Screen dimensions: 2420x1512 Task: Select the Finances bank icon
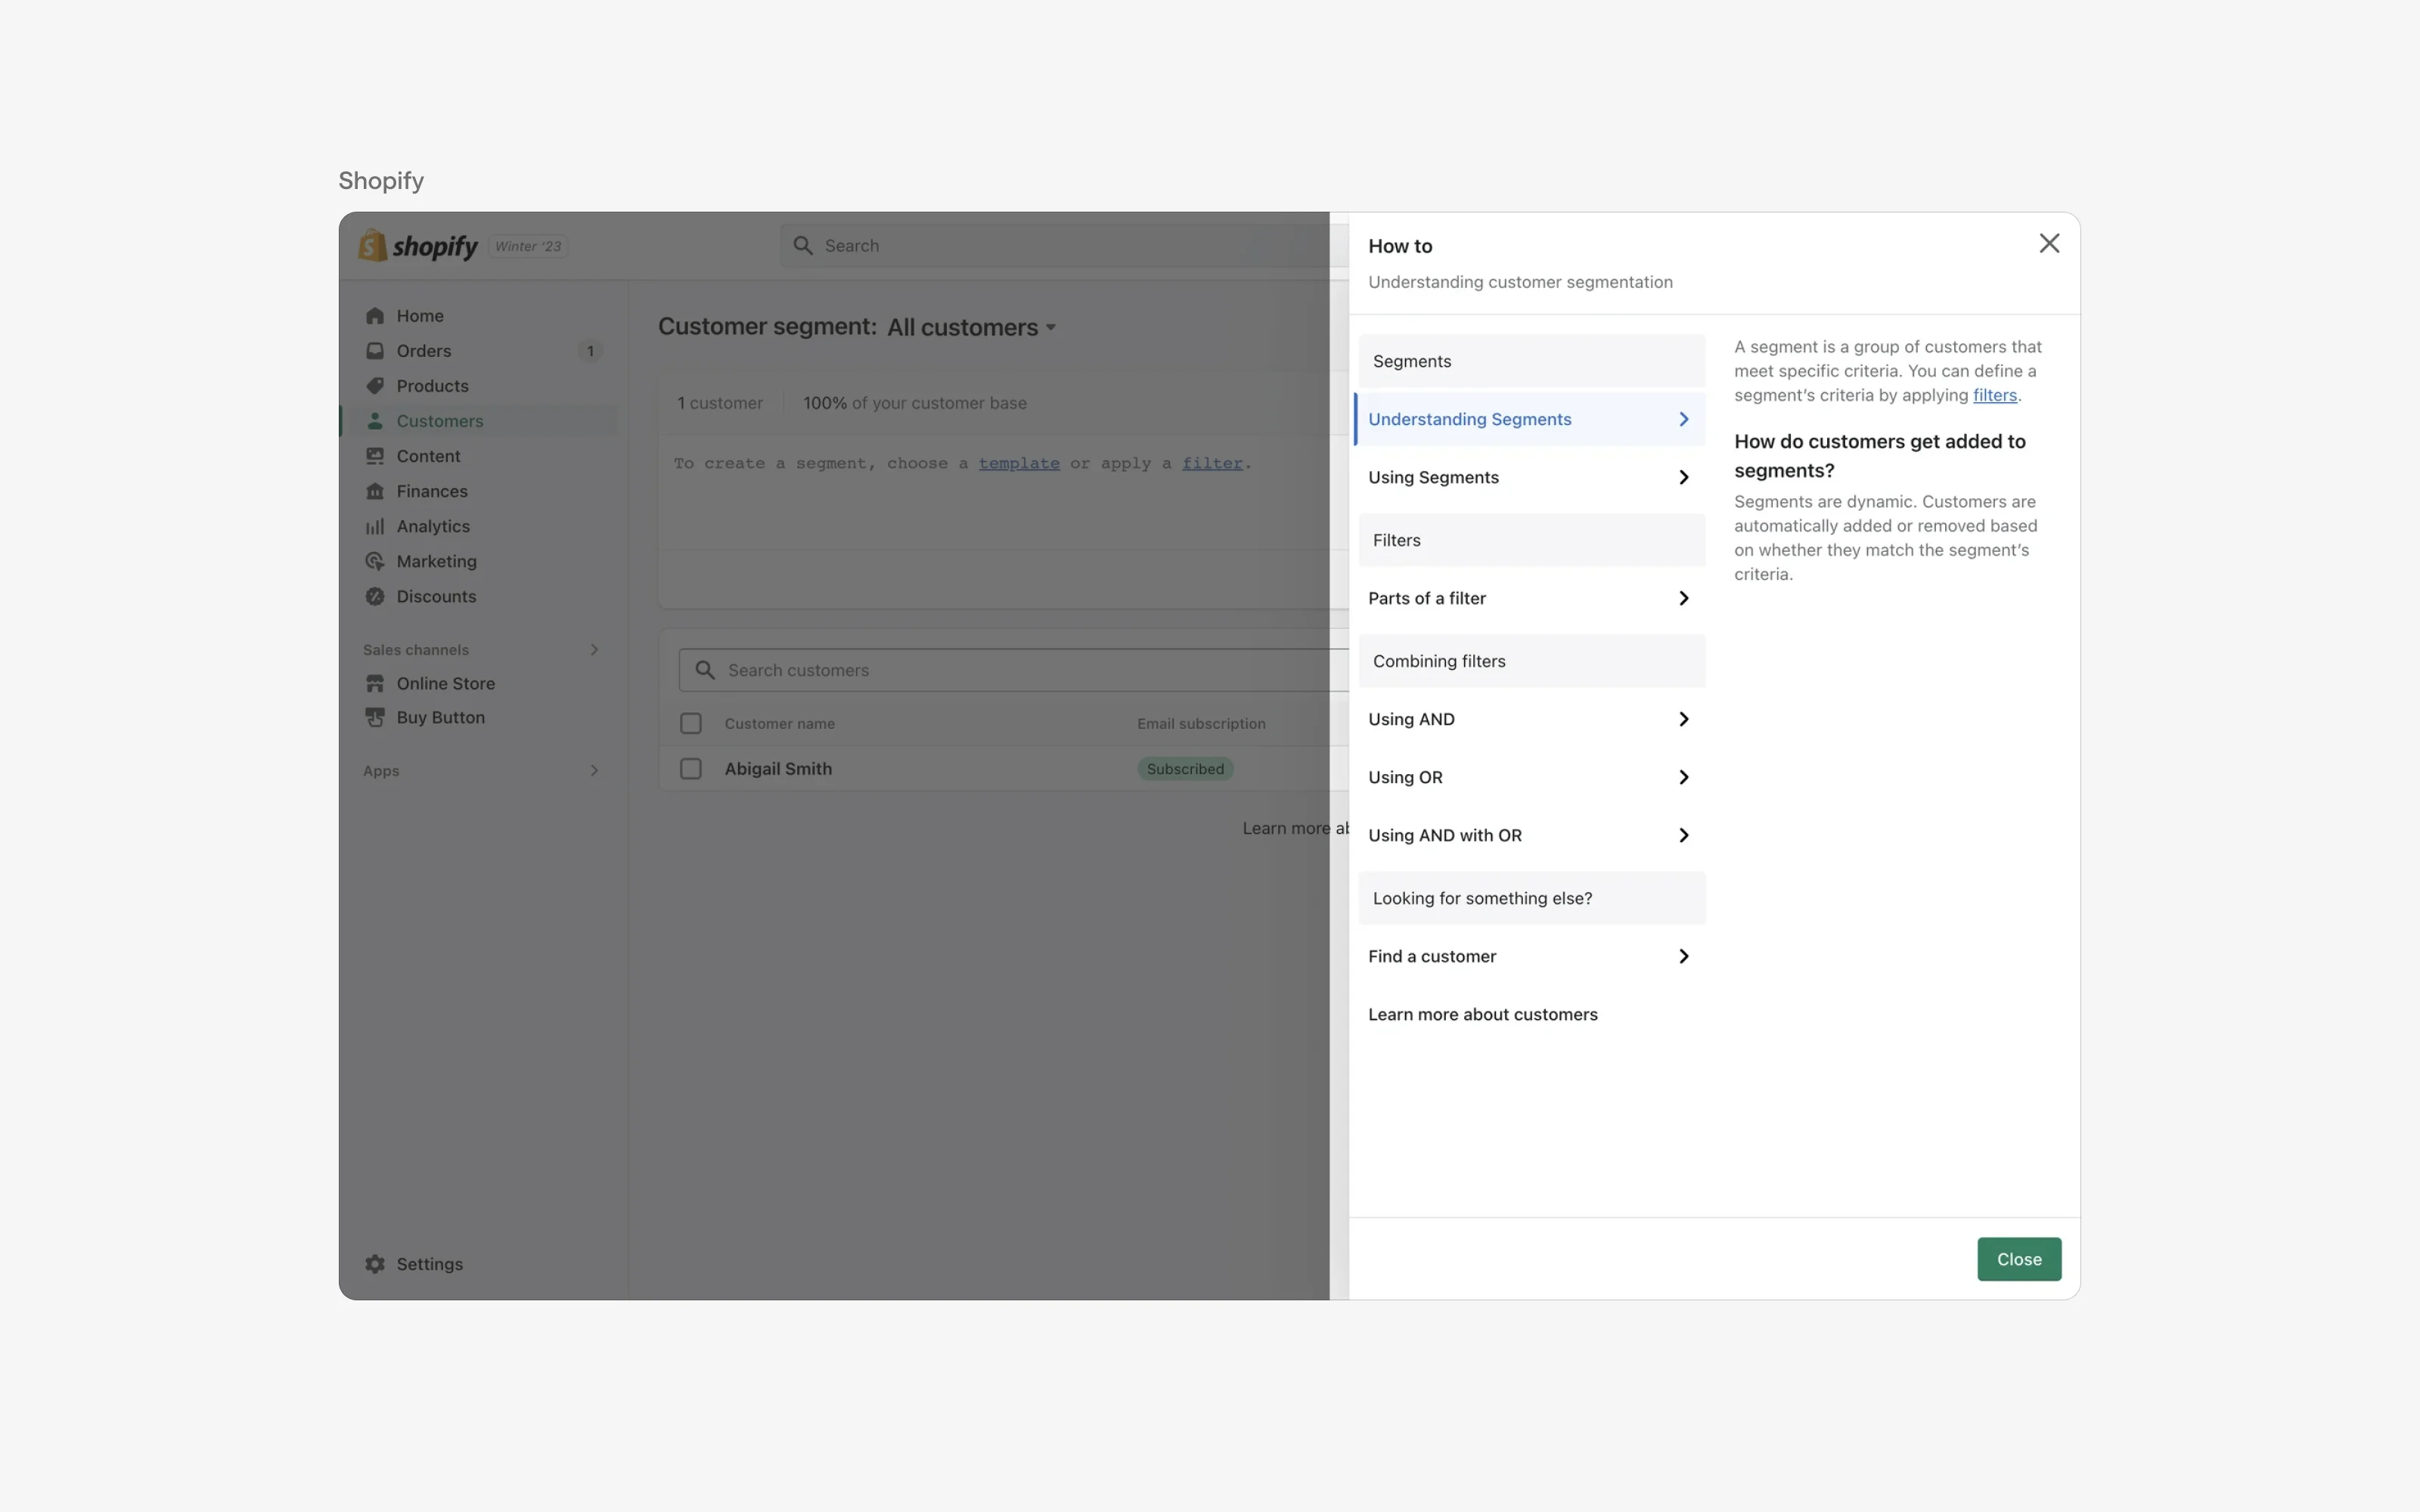[375, 491]
